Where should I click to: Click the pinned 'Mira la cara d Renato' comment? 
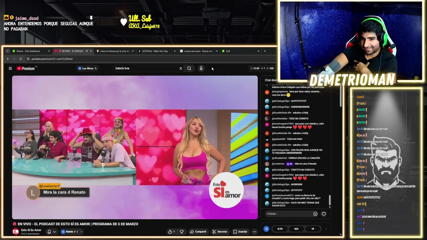point(64,192)
